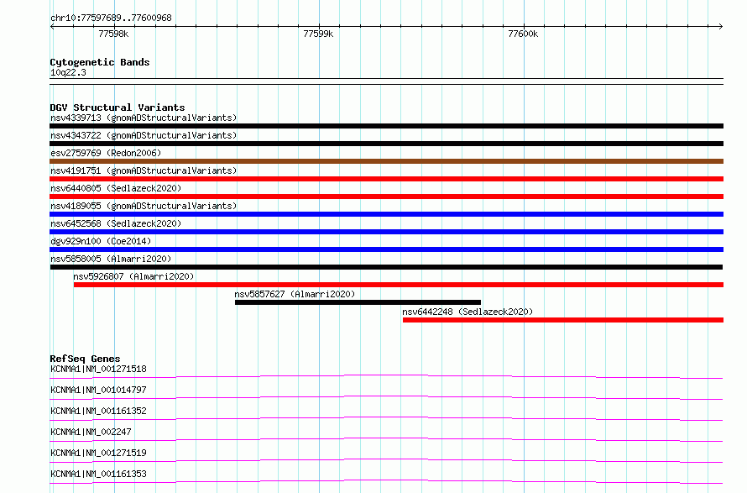747x493 pixels.
Task: Select gene label KCNMA1|NM_002247
Action: (91, 432)
